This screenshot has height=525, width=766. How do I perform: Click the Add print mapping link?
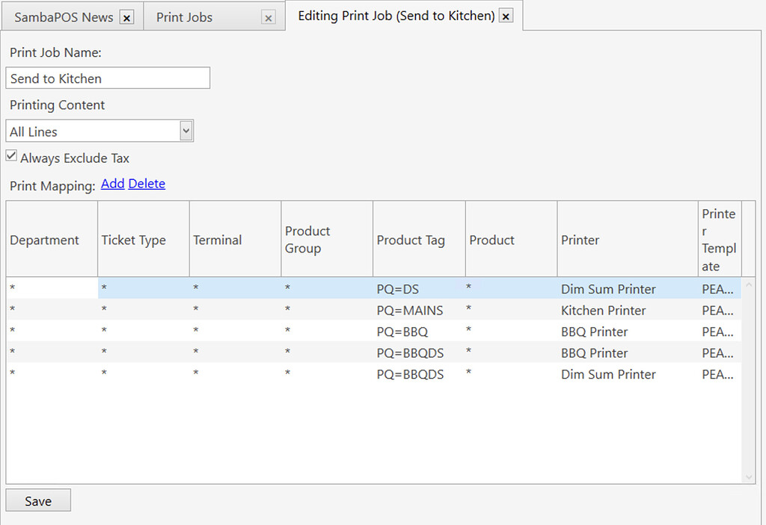[112, 184]
